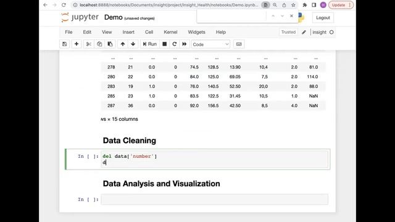Reload the browser page
Screen dimensions: 395x222
(x=64, y=5)
